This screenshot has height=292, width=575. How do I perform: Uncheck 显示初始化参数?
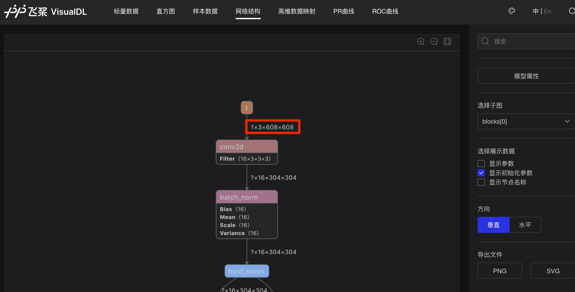point(481,172)
